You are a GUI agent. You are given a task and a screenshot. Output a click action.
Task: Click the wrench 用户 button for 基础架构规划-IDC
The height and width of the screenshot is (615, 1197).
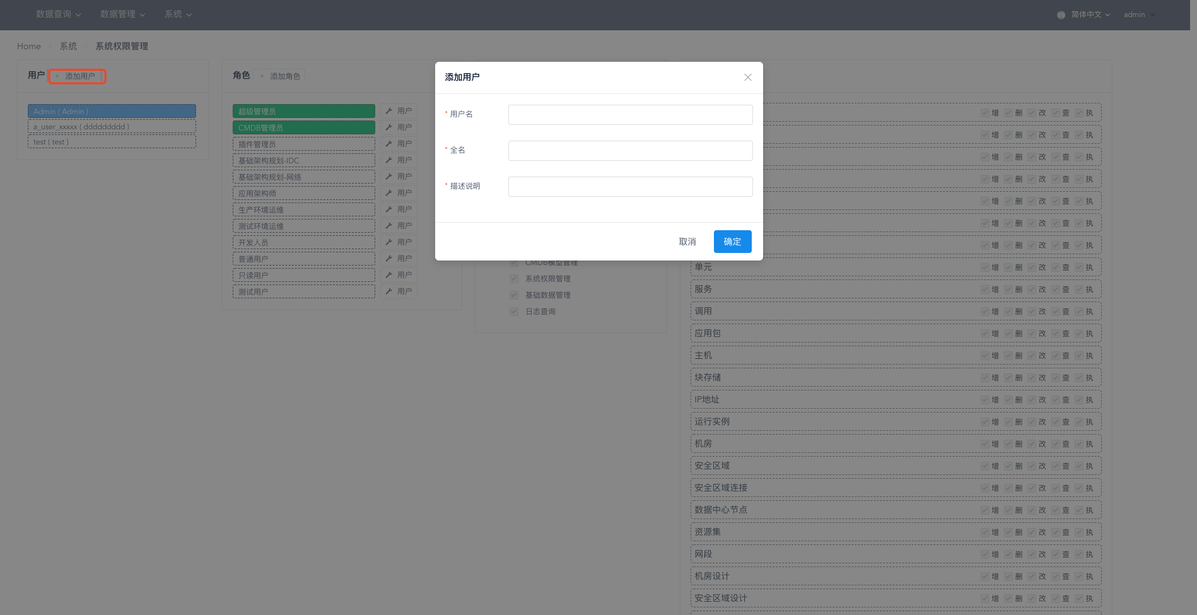click(399, 160)
